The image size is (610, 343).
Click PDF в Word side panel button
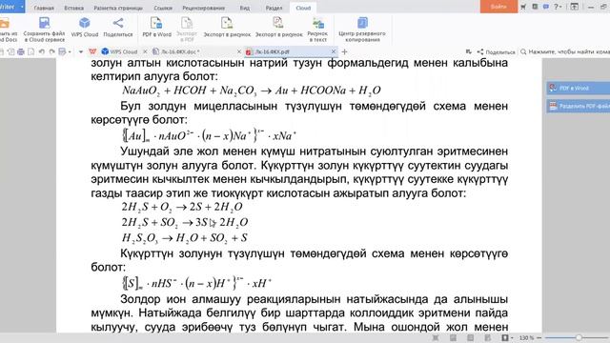click(x=579, y=89)
